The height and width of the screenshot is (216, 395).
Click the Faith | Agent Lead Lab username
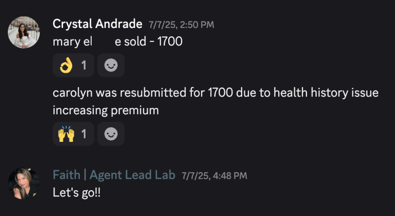point(114,175)
